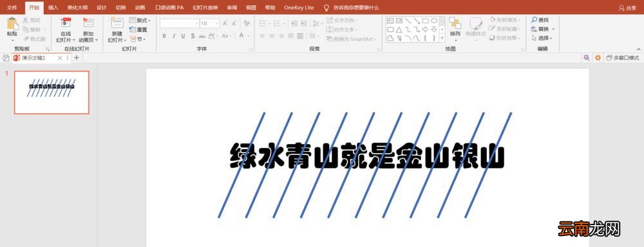Open the font size 18 dropdown
The width and height of the screenshot is (644, 247).
pos(217,23)
